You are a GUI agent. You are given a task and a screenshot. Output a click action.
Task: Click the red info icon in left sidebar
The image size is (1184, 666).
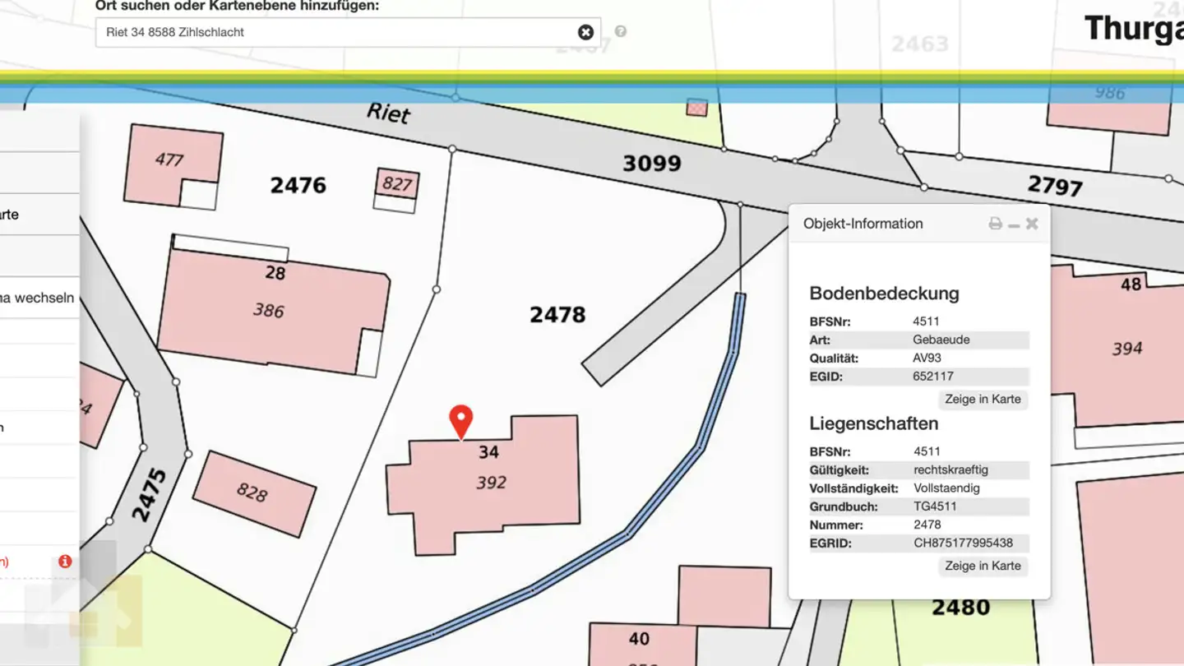[x=65, y=562]
